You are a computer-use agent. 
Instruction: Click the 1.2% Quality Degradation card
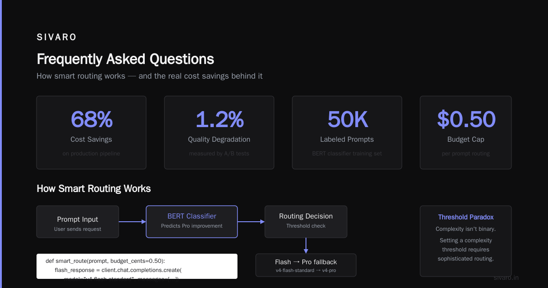coord(219,133)
